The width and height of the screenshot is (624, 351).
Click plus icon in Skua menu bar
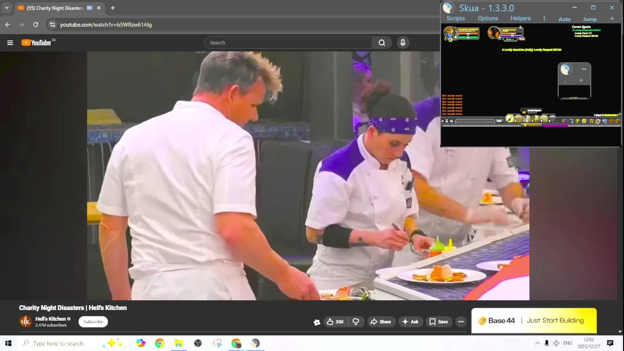(612, 19)
